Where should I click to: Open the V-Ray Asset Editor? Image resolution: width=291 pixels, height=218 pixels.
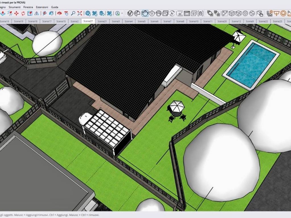point(130,13)
